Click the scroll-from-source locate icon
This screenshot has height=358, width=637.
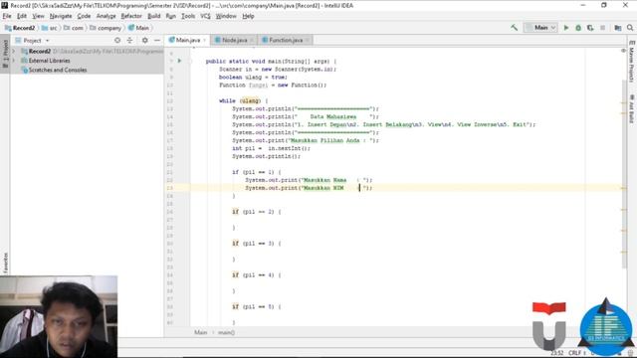click(x=117, y=40)
